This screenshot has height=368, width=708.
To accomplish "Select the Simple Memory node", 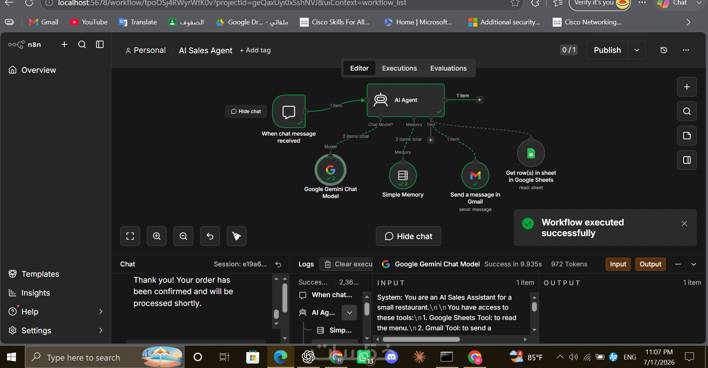I will 403,175.
